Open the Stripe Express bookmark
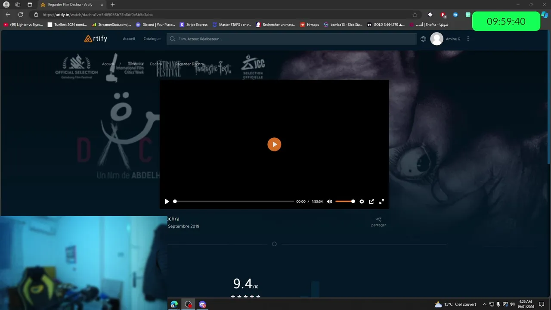 pyautogui.click(x=194, y=25)
